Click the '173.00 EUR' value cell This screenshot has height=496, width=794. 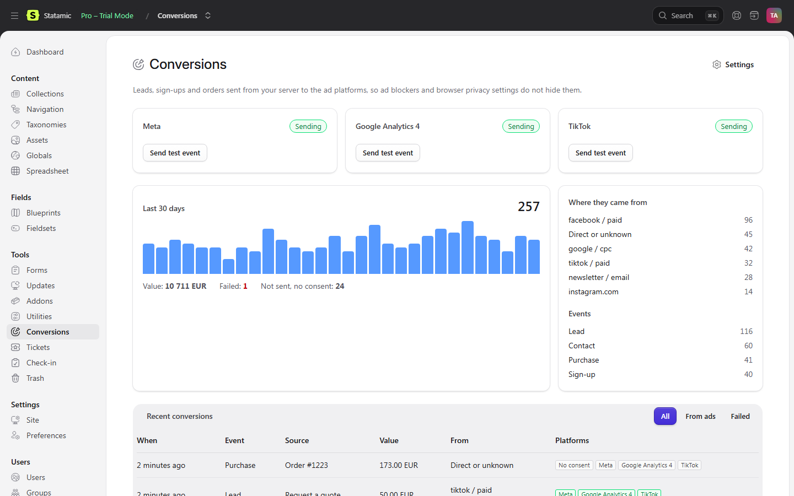tap(399, 465)
